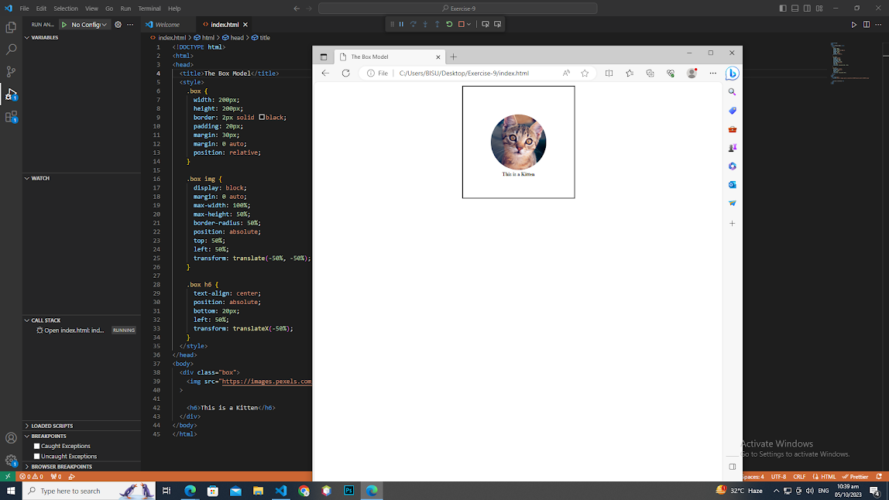The height and width of the screenshot is (500, 889).
Task: Click the black color swatch on line 9
Action: click(x=263, y=117)
